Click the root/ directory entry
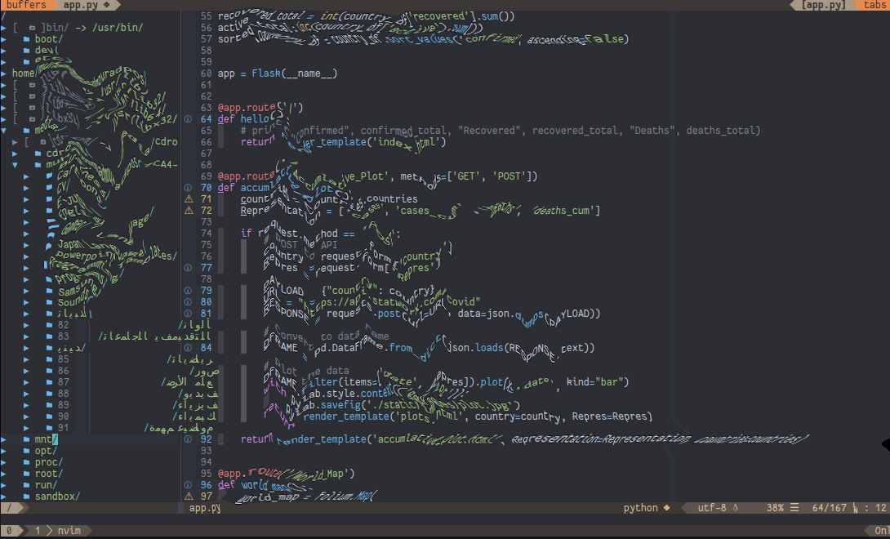 [49, 474]
